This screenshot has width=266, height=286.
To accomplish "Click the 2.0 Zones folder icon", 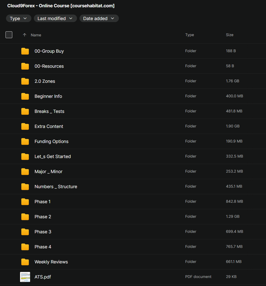I will click(25, 81).
